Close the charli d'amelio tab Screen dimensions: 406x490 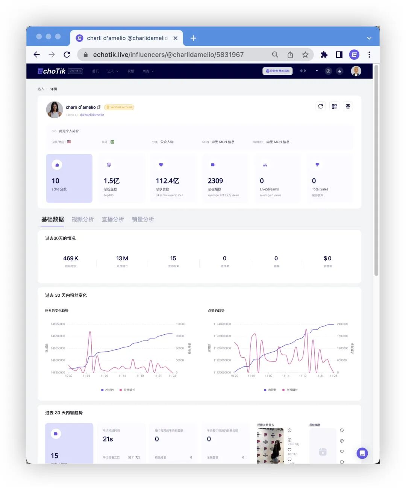(x=175, y=38)
